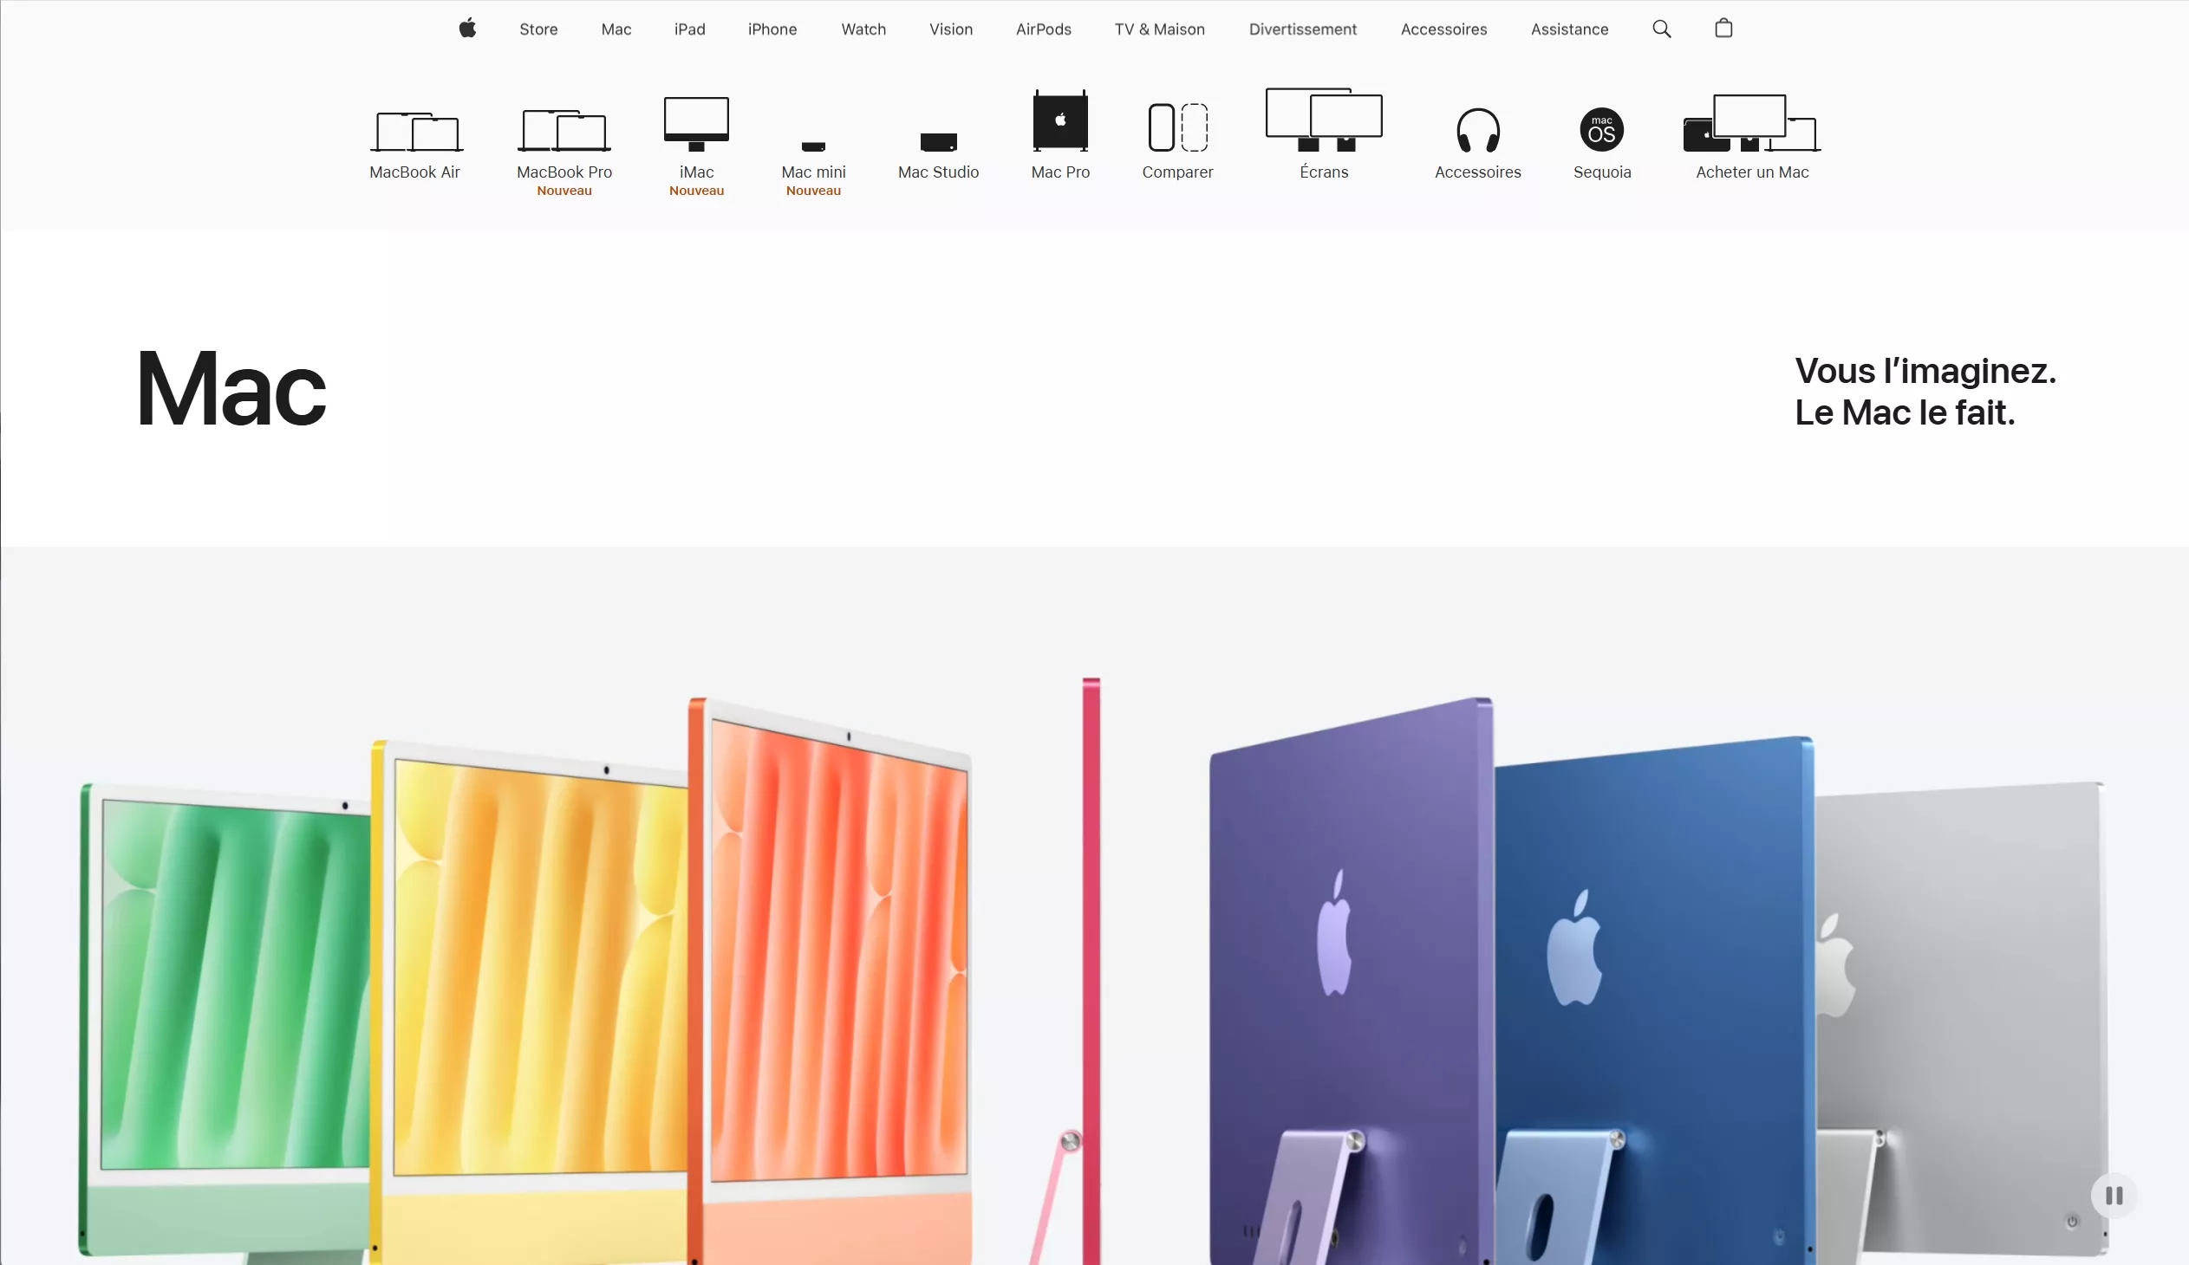The height and width of the screenshot is (1265, 2189).
Task: Go to the Assistance link
Action: point(1569,29)
